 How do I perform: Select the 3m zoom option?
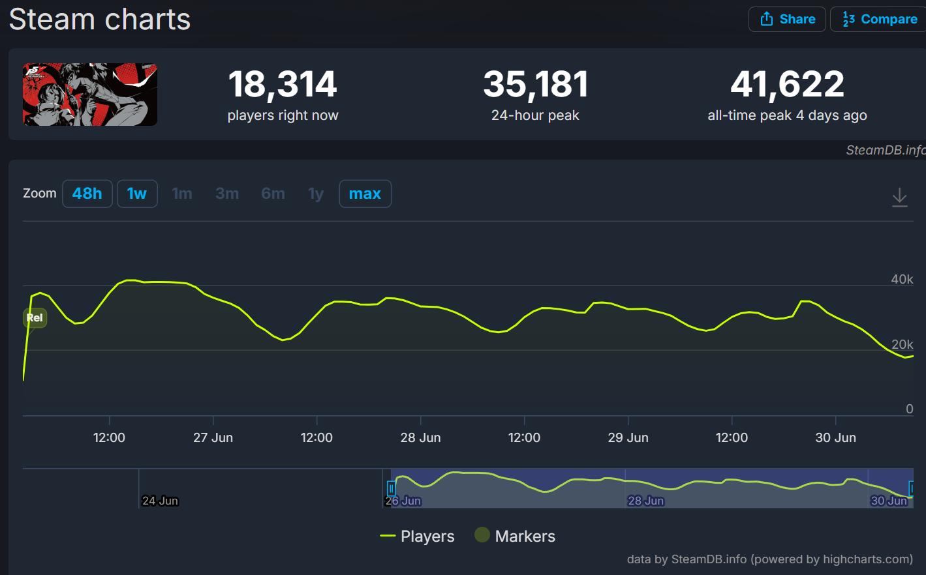[x=227, y=194]
